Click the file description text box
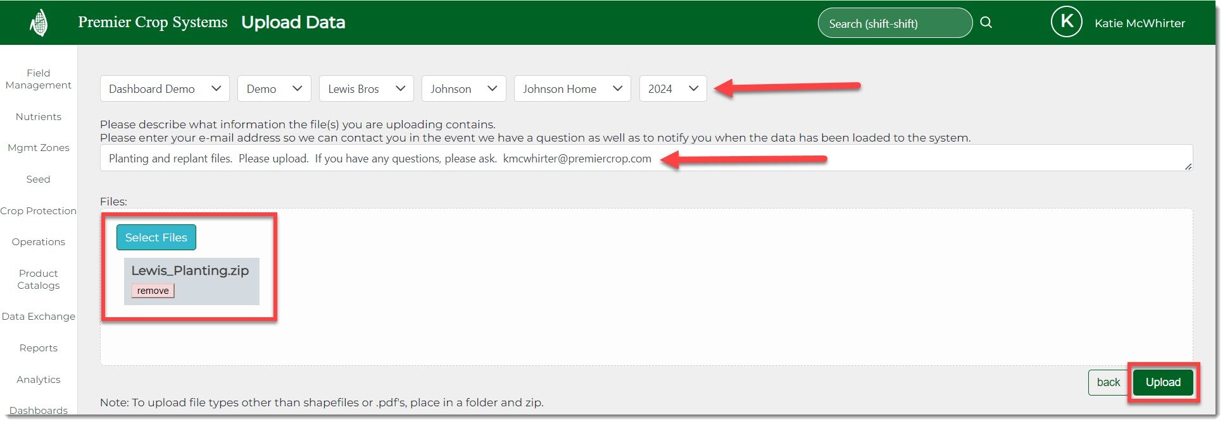The image size is (1225, 424). pyautogui.click(x=646, y=159)
